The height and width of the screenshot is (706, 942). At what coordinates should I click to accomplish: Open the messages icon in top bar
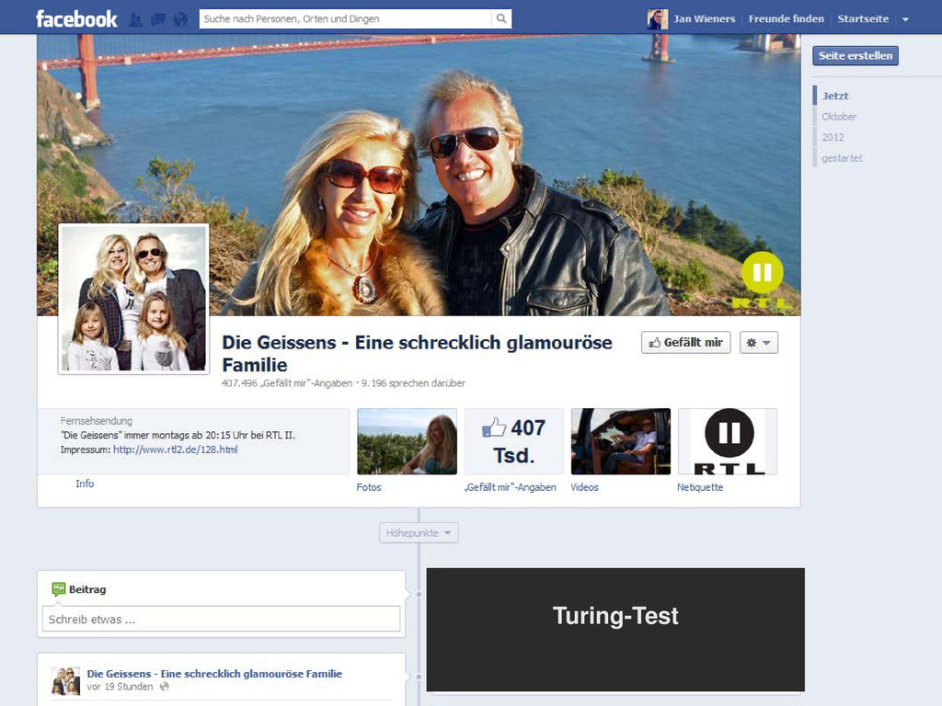coord(158,20)
